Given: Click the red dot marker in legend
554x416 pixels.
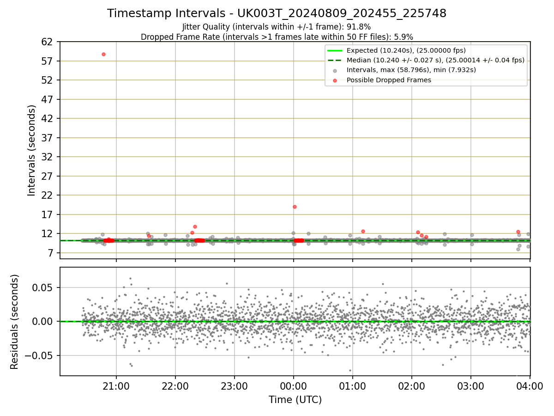Looking at the screenshot, I should pyautogui.click(x=335, y=80).
